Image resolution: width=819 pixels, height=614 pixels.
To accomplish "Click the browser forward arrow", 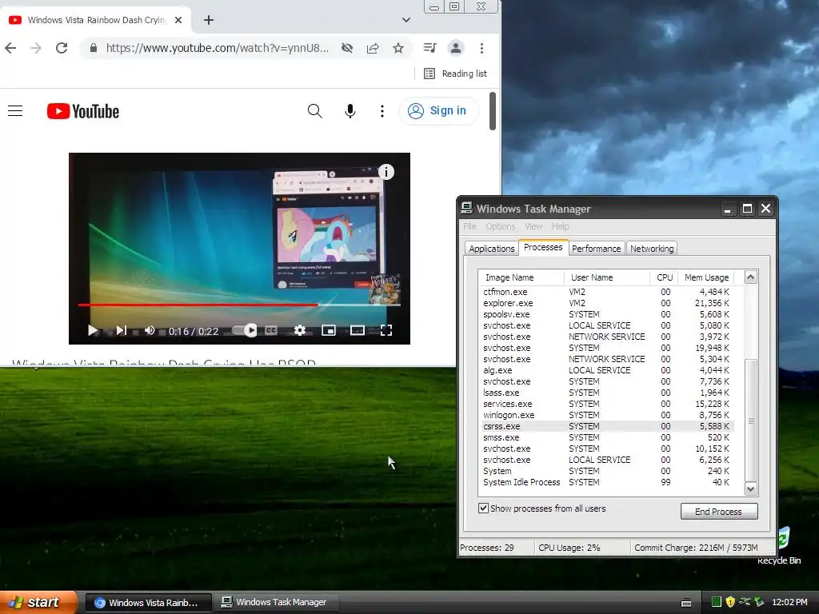I will point(35,48).
